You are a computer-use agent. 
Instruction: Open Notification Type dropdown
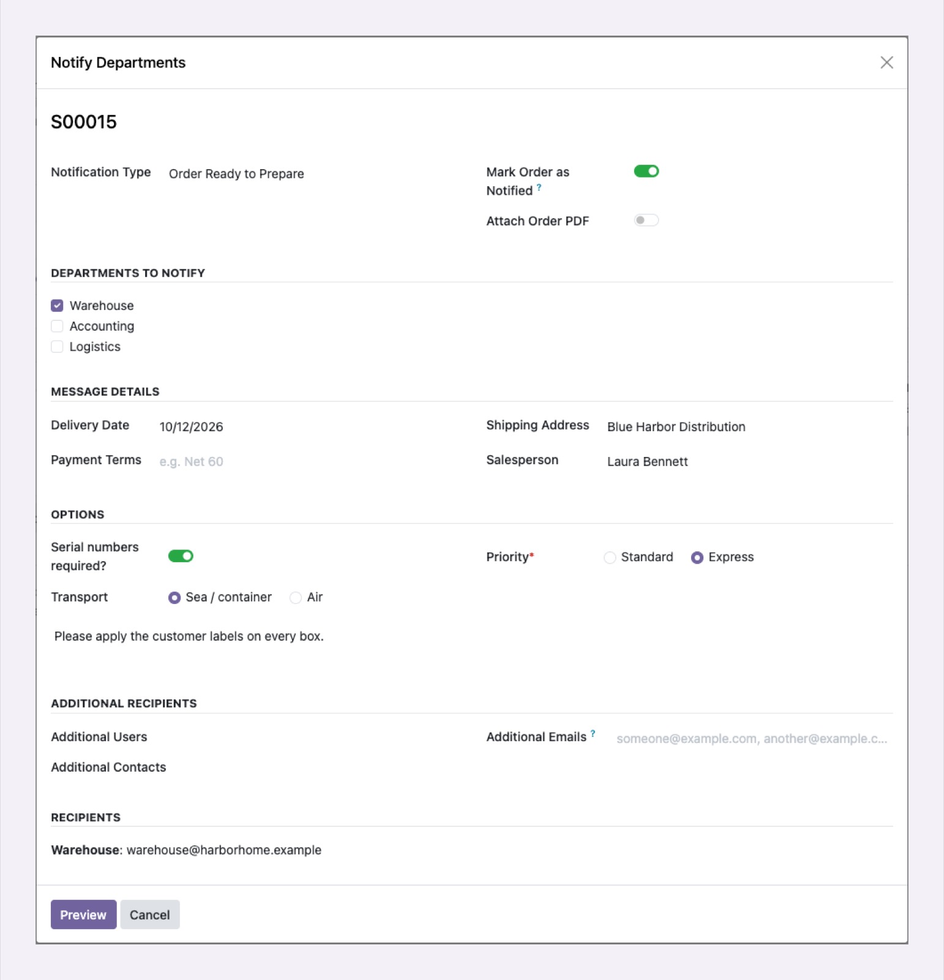tap(309, 174)
